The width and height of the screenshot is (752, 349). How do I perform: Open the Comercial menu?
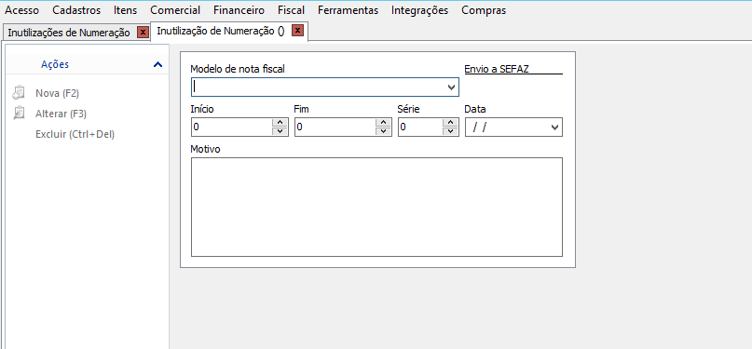175,10
